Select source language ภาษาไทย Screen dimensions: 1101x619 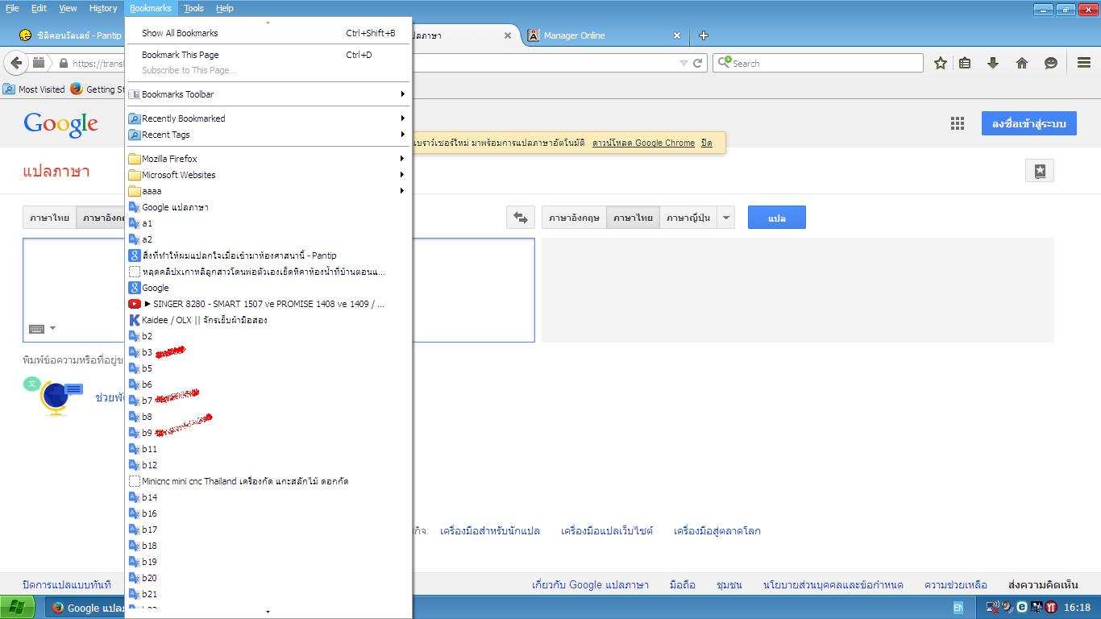[49, 218]
